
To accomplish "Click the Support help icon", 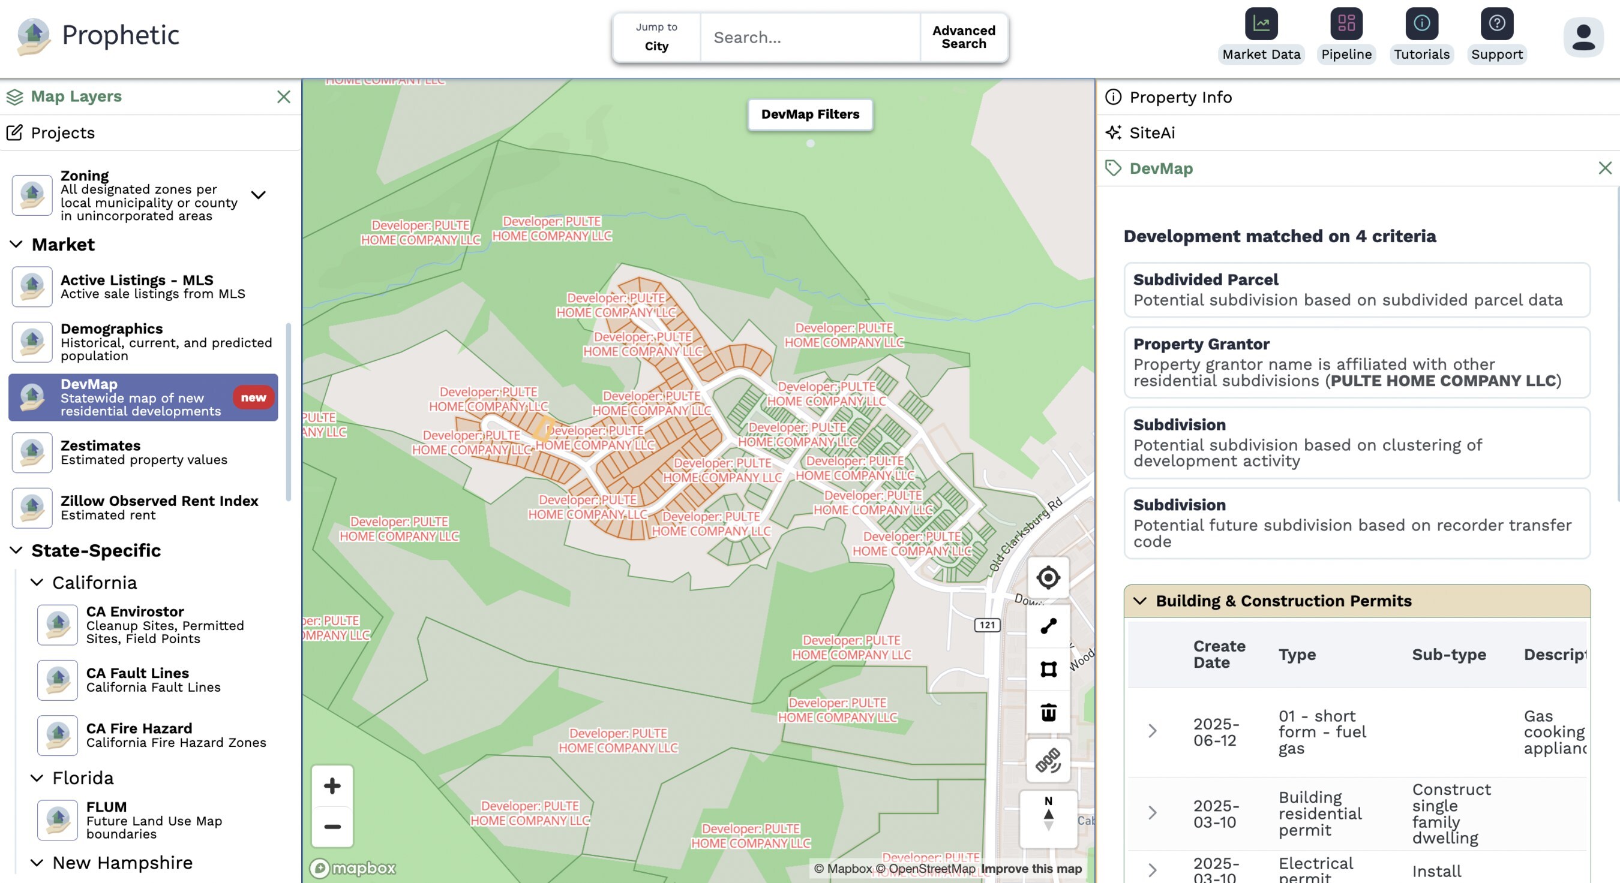I will click(1497, 24).
